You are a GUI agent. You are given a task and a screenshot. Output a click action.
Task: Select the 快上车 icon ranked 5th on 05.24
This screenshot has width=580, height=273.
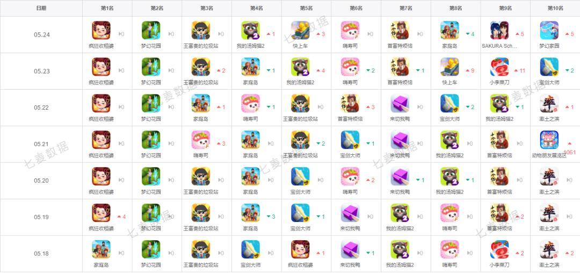pyautogui.click(x=300, y=30)
